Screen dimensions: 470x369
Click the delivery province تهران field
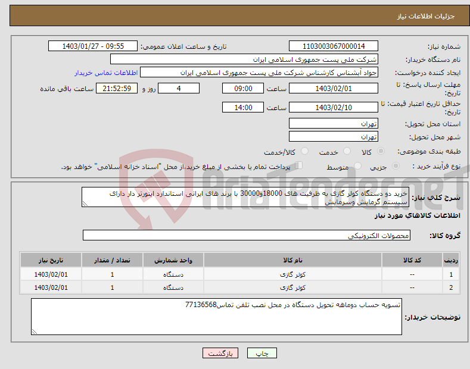pos(334,123)
